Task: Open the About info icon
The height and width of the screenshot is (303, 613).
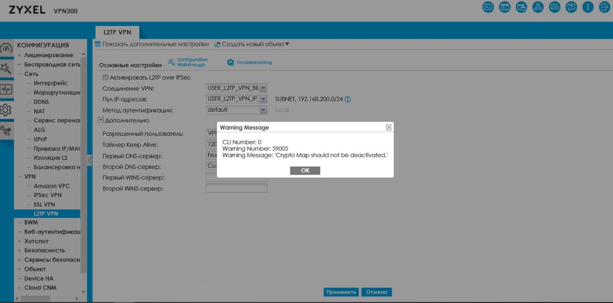Action: pyautogui.click(x=588, y=7)
